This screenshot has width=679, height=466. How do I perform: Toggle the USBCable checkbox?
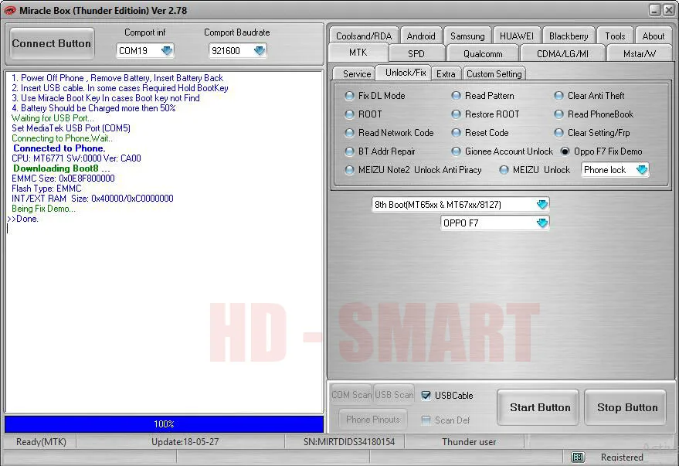pos(426,396)
